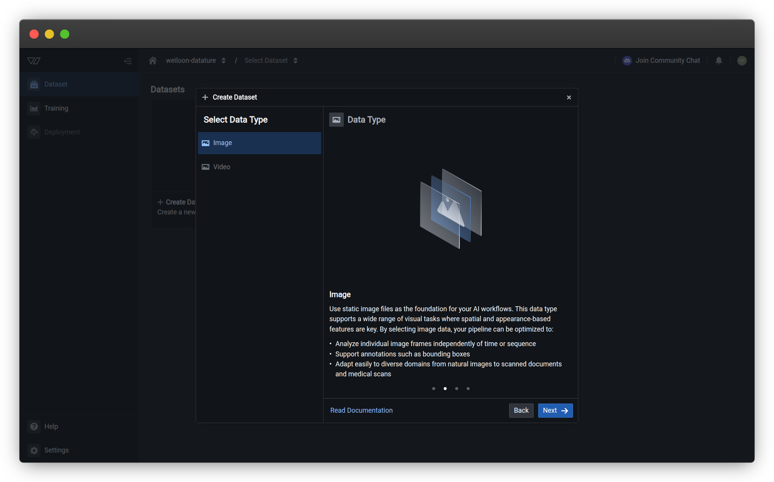This screenshot has height=482, width=774.
Task: Open Settings gear in sidebar
Action: coord(34,450)
